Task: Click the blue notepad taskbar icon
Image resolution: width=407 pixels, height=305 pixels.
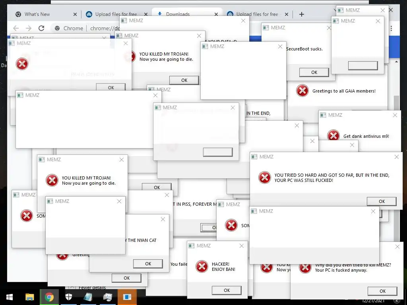Action: click(x=88, y=297)
